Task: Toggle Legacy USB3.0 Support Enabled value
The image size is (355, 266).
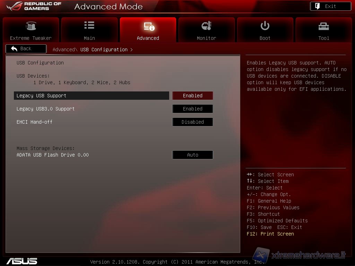Action: pos(193,109)
